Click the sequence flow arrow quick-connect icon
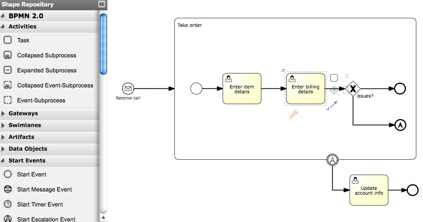Screen dimensions: 423x222 (334, 106)
